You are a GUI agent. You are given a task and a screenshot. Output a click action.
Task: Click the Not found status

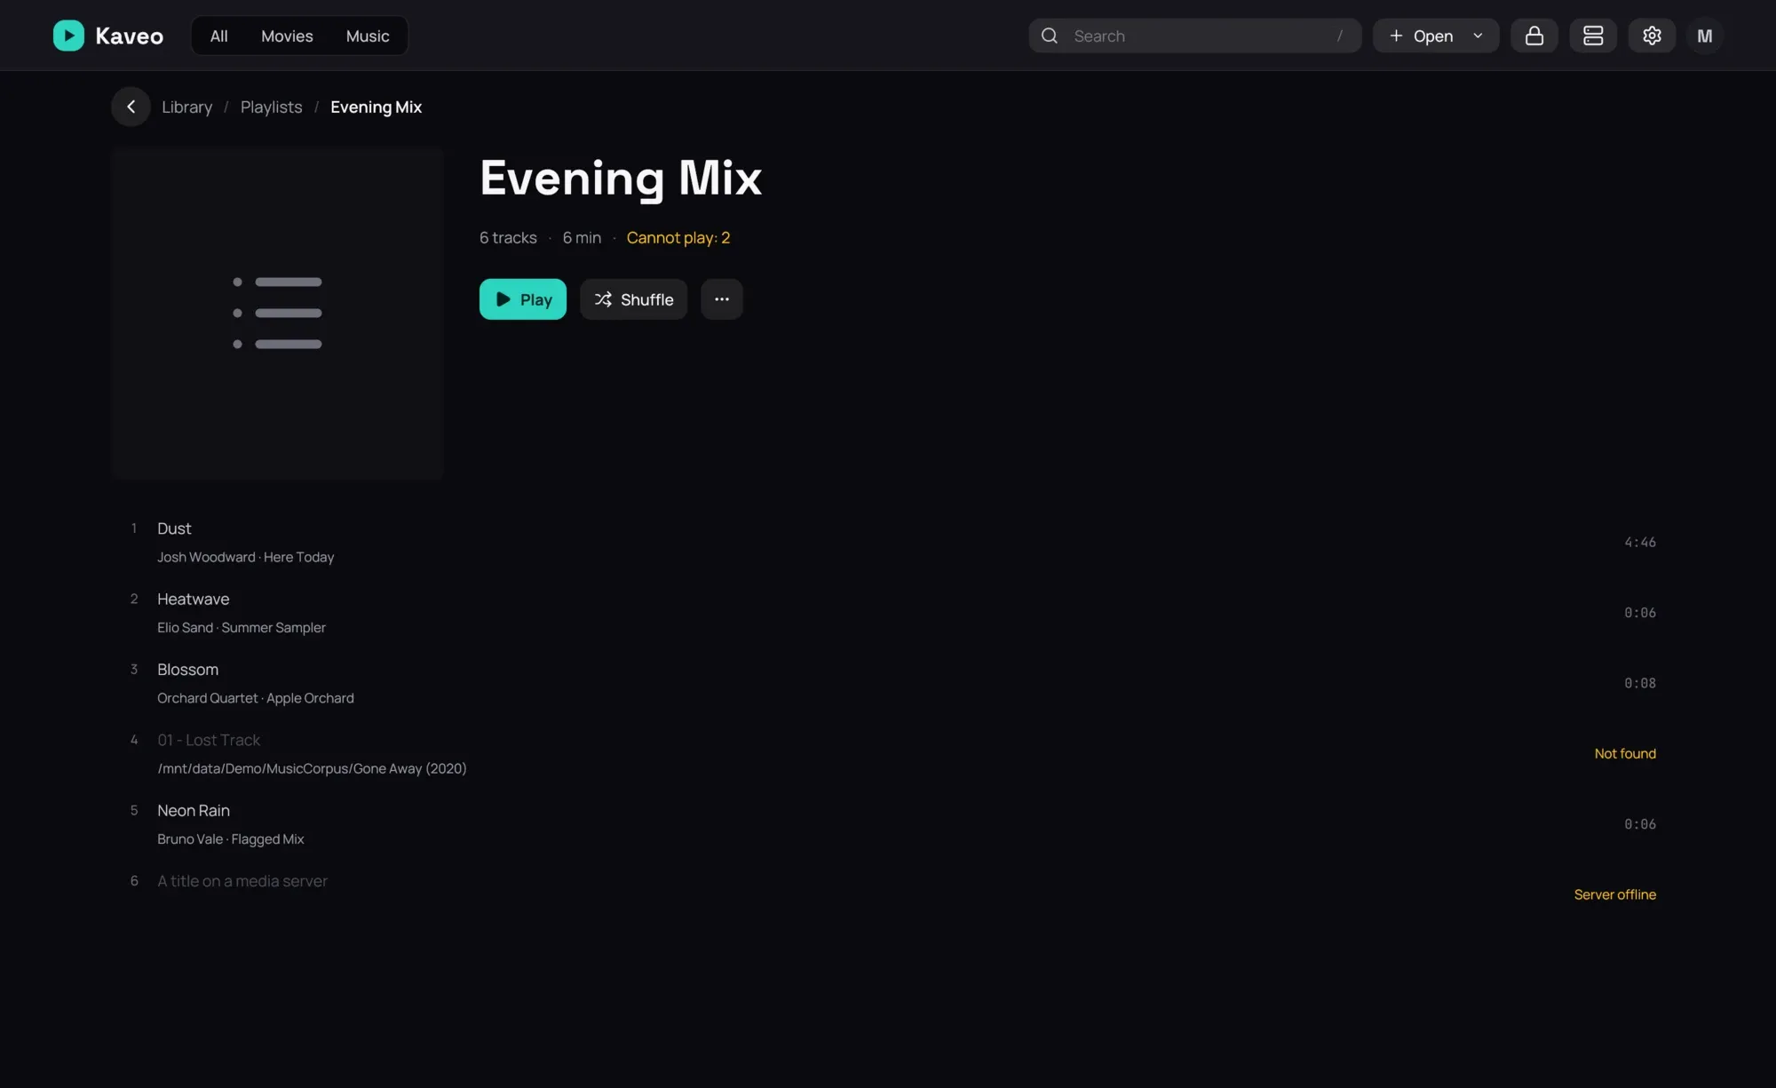click(1624, 753)
